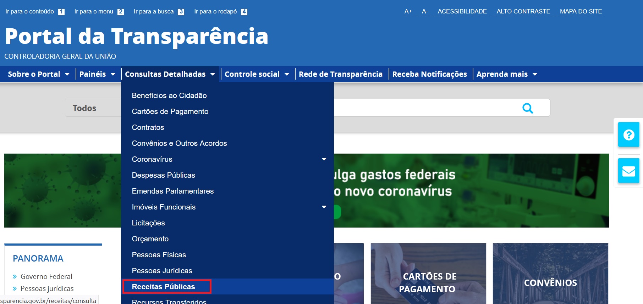Select Receitas Públicas
Viewport: 643px width, 304px height.
click(x=227, y=287)
